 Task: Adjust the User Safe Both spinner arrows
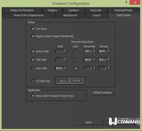(65, 68)
